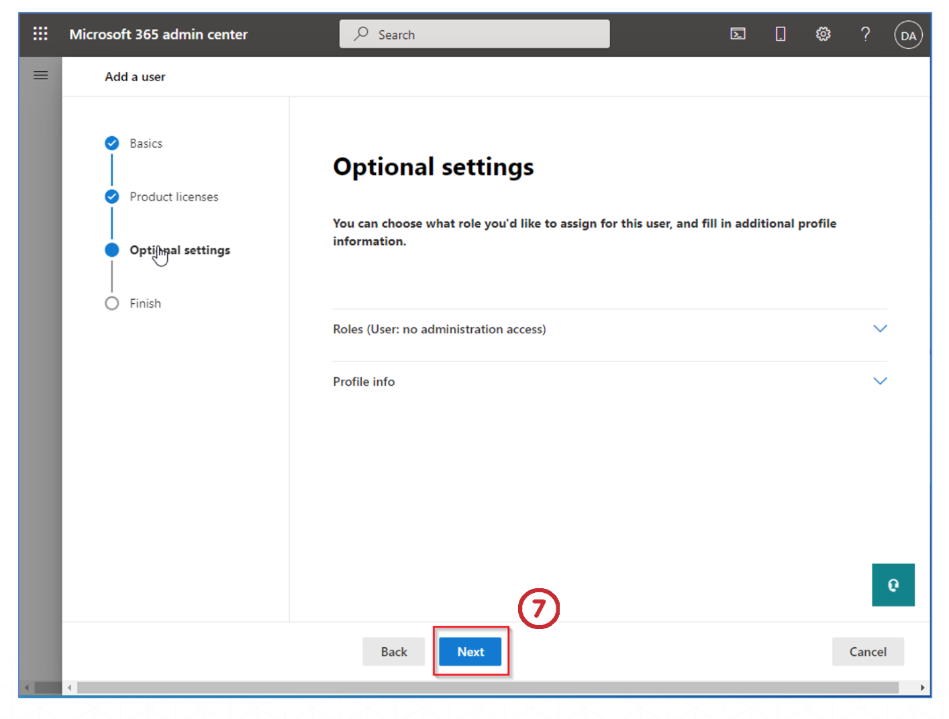Click Roles (User: no administration access) header
This screenshot has height=719, width=949.
[440, 329]
